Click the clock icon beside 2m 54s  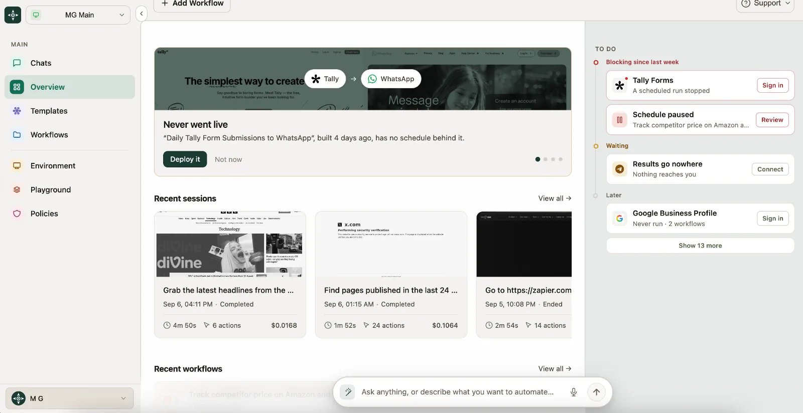click(489, 325)
